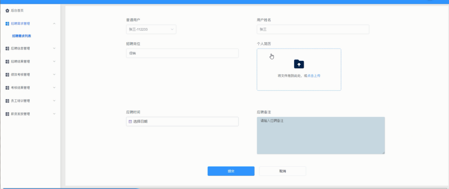449x189 pixels.
Task: Click the 取消 button
Action: click(282, 171)
